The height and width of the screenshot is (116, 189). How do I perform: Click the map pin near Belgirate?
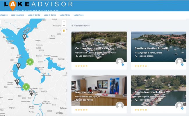(18, 66)
